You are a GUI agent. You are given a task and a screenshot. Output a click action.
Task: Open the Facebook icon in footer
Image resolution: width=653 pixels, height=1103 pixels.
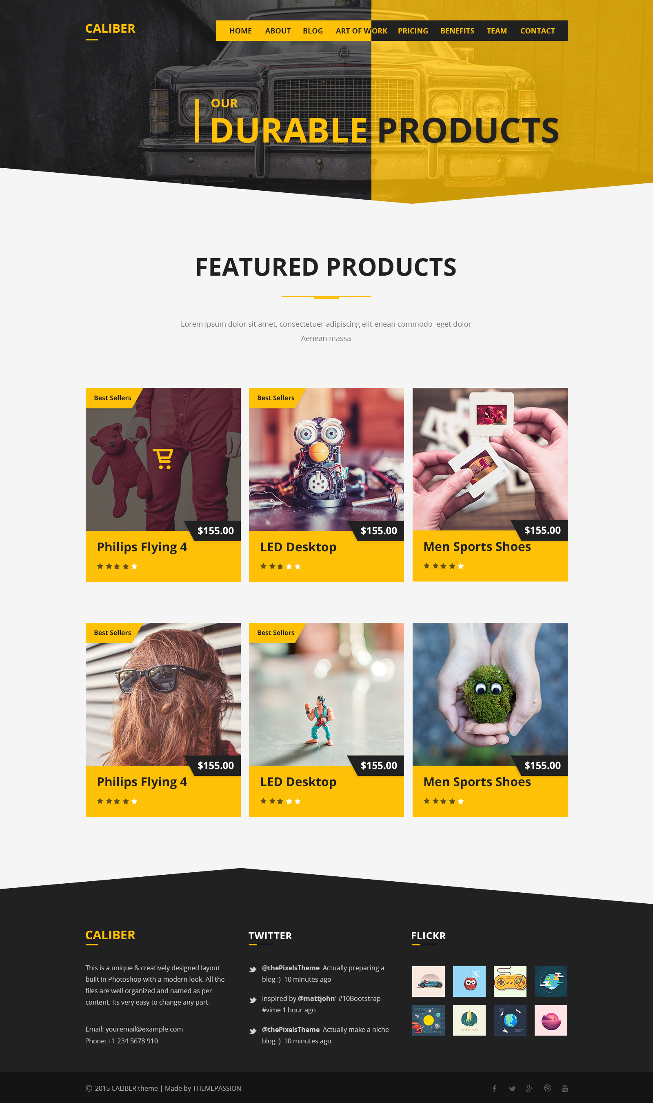pos(494,1088)
